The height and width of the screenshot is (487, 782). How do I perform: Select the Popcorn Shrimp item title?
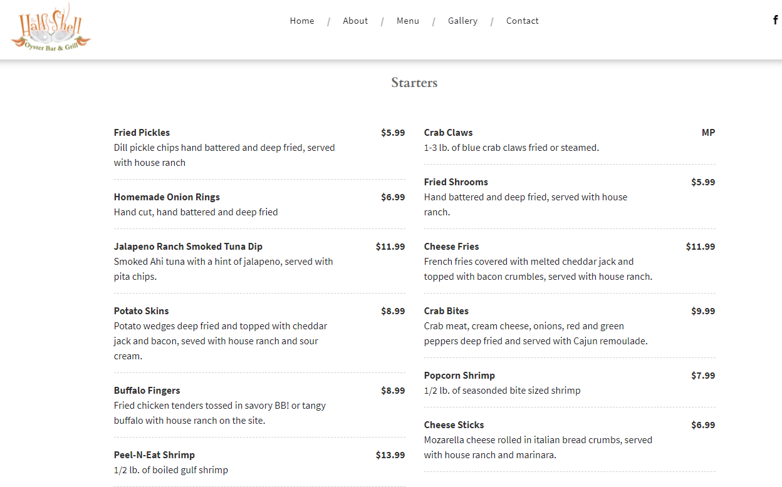459,376
